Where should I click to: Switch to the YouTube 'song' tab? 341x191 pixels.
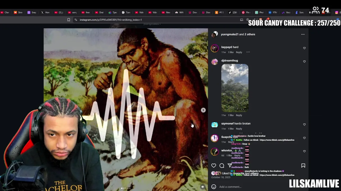pyautogui.click(x=72, y=12)
